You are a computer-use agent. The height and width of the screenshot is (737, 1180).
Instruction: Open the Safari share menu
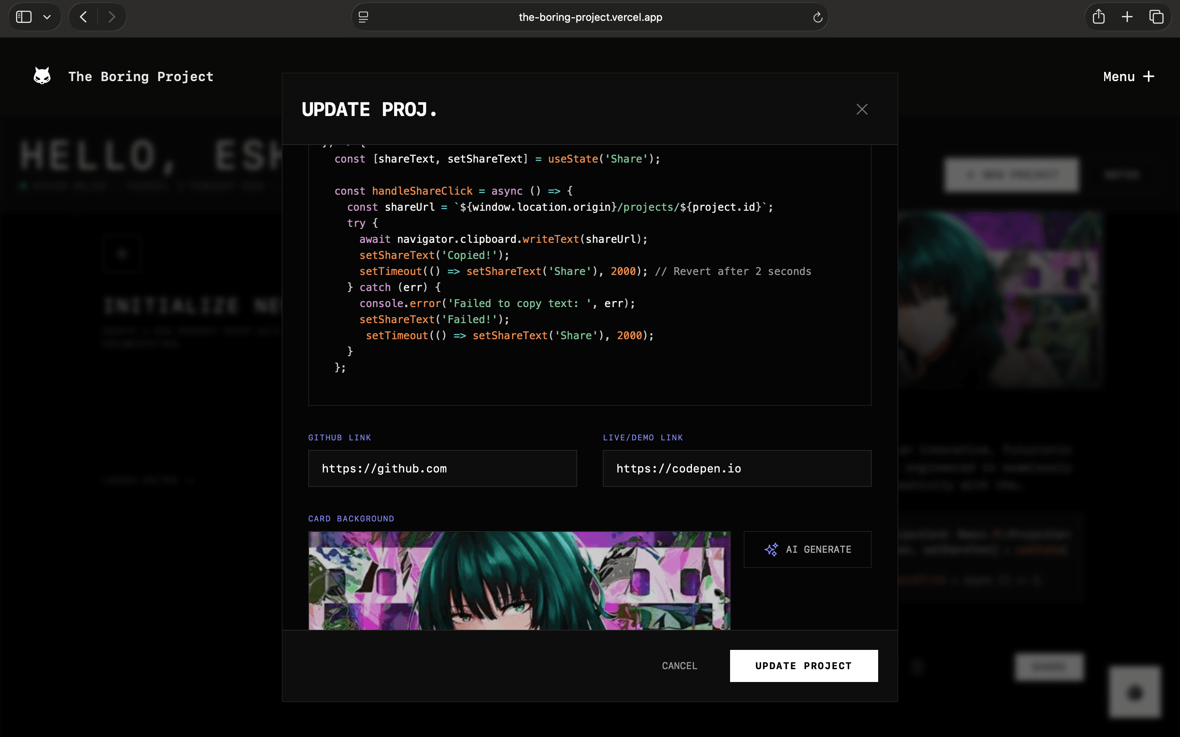[1099, 17]
